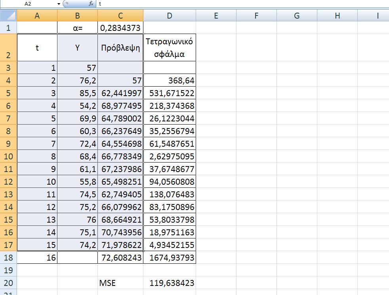Viewport: 389px width, 295px height.
Task: Click squared error 138,076483 cell
Action: tap(170, 194)
